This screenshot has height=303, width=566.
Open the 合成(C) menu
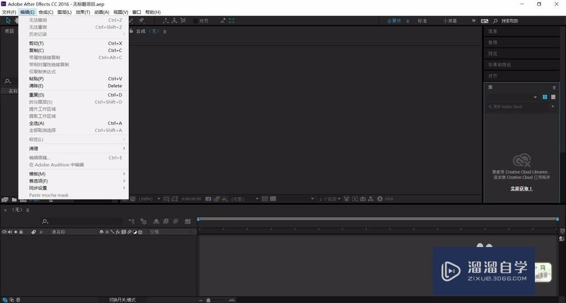(46, 12)
